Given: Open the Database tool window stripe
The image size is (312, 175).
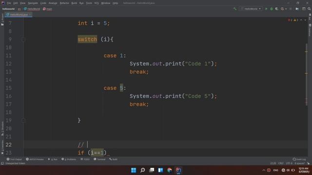Looking at the screenshot, I should [310, 30].
